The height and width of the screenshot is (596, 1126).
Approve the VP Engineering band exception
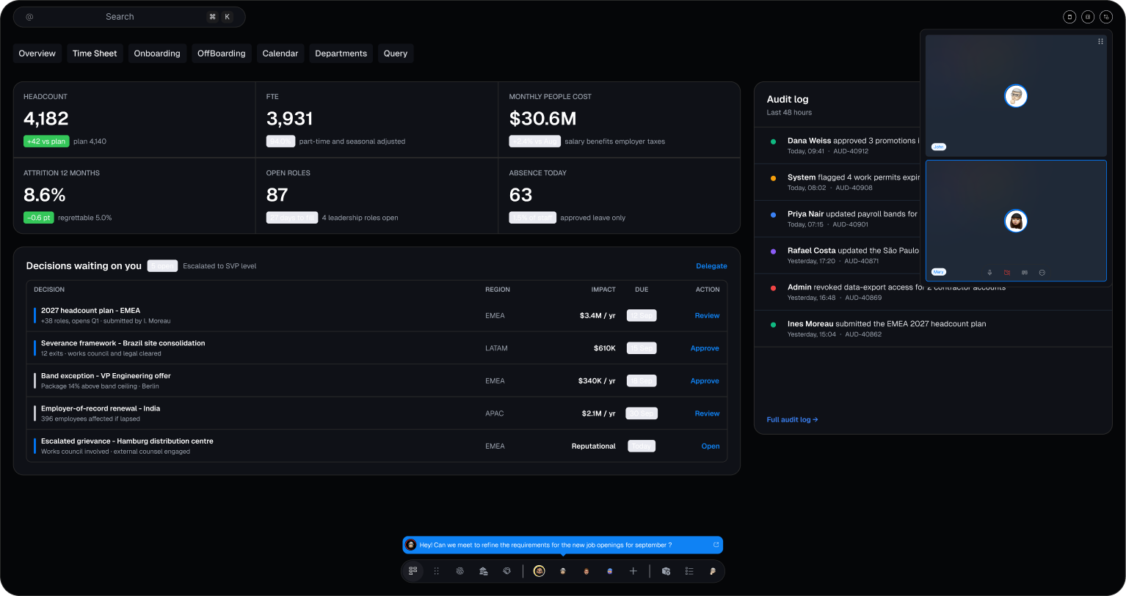point(705,380)
